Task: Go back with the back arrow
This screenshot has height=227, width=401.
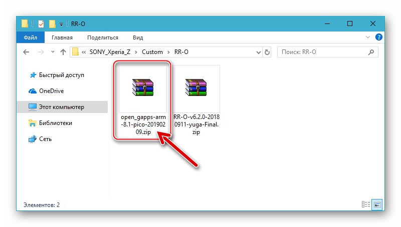Action: (26, 52)
